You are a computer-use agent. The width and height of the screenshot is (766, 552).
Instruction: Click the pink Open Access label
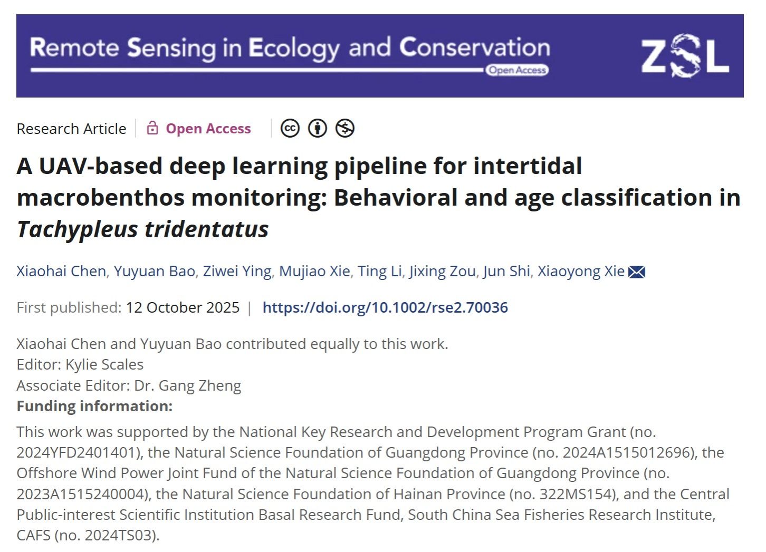pyautogui.click(x=208, y=129)
